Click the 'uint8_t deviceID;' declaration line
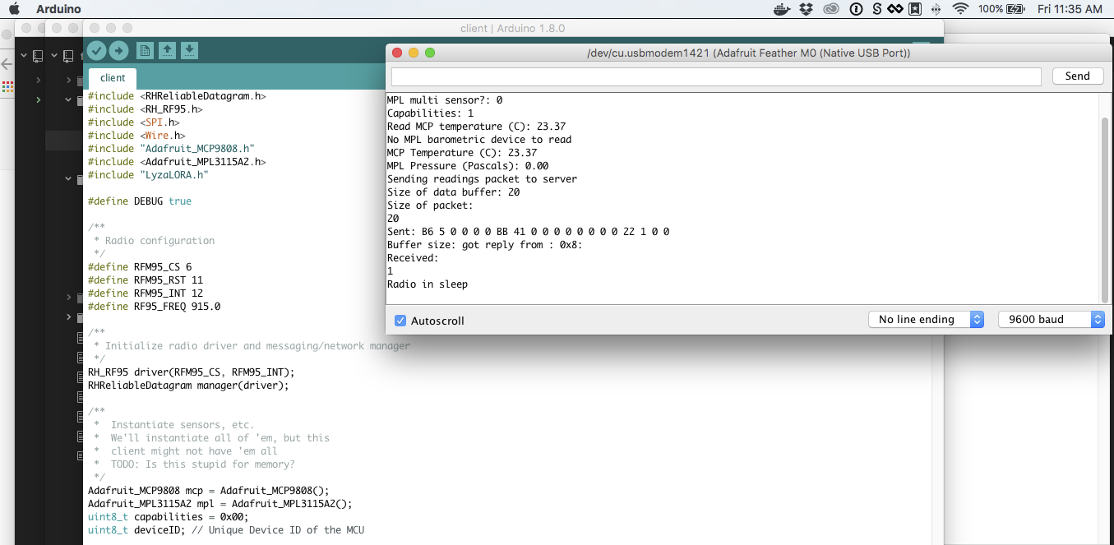The image size is (1114, 545). point(226,530)
